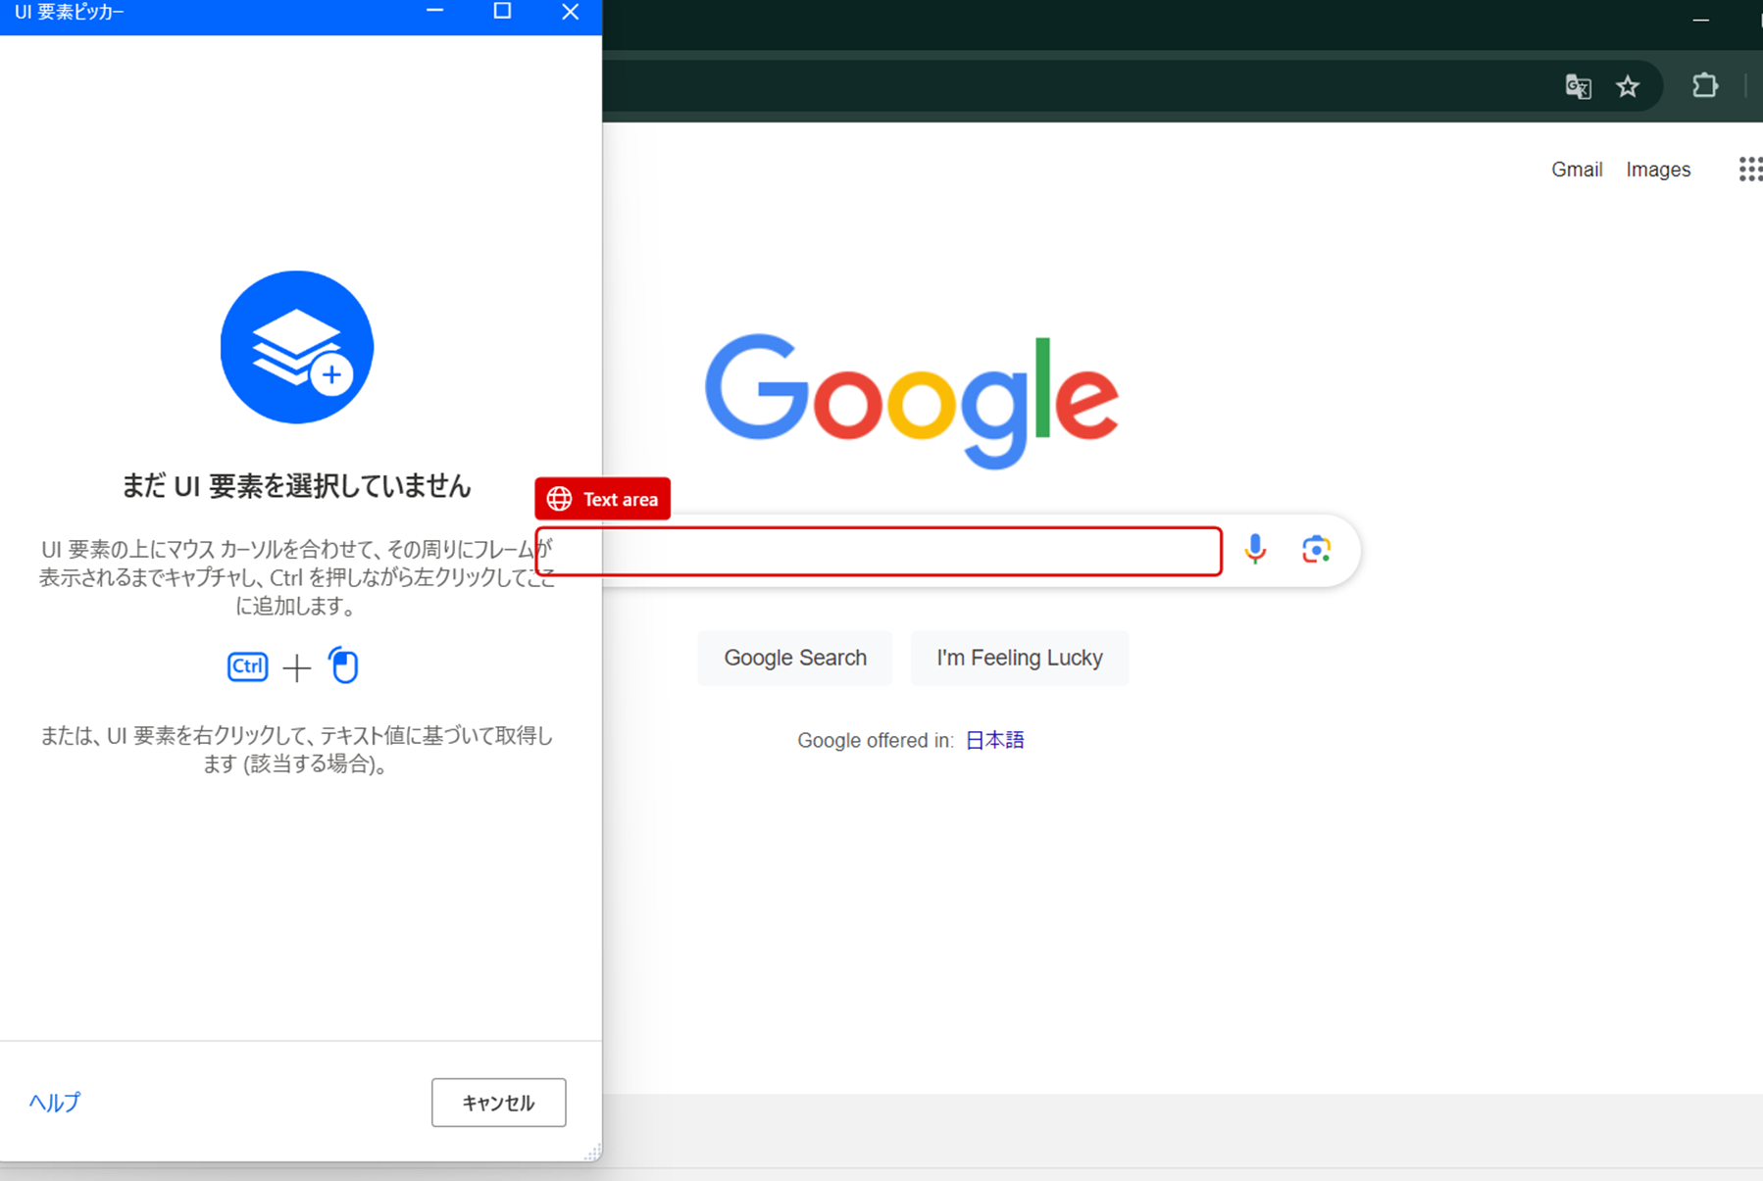Minimize the UI 要素ピッカー window
This screenshot has height=1181, width=1763.
point(435,12)
